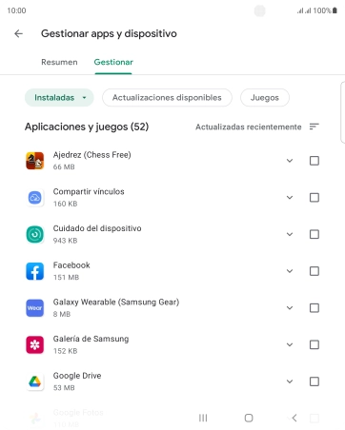Expand the Galaxy Wearable entry chevron

290,308
